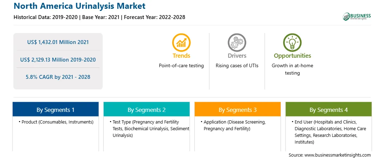Click the historical data and forecast year subtitle
384x158 pixels.
point(100,17)
